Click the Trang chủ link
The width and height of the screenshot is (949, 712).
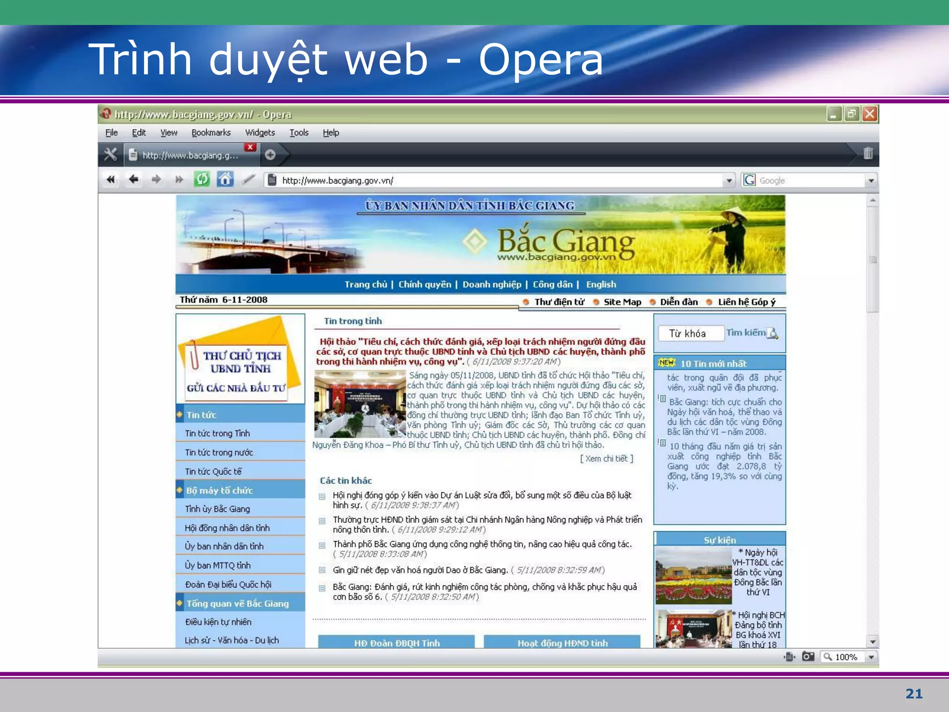coord(366,284)
